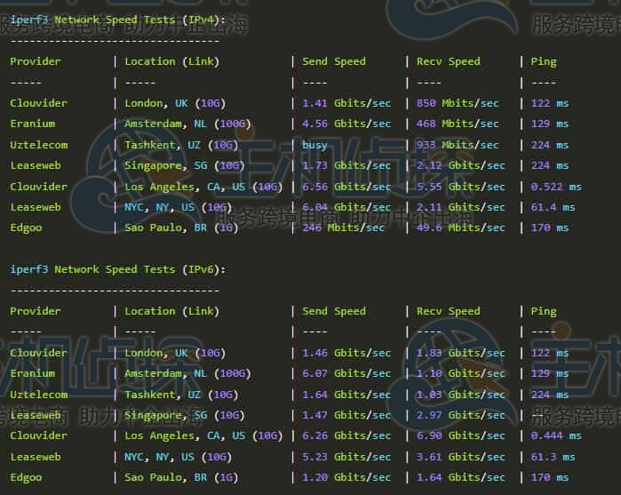Click the "4.56 Gbits/sec" send speed
The height and width of the screenshot is (495, 621).
[346, 124]
